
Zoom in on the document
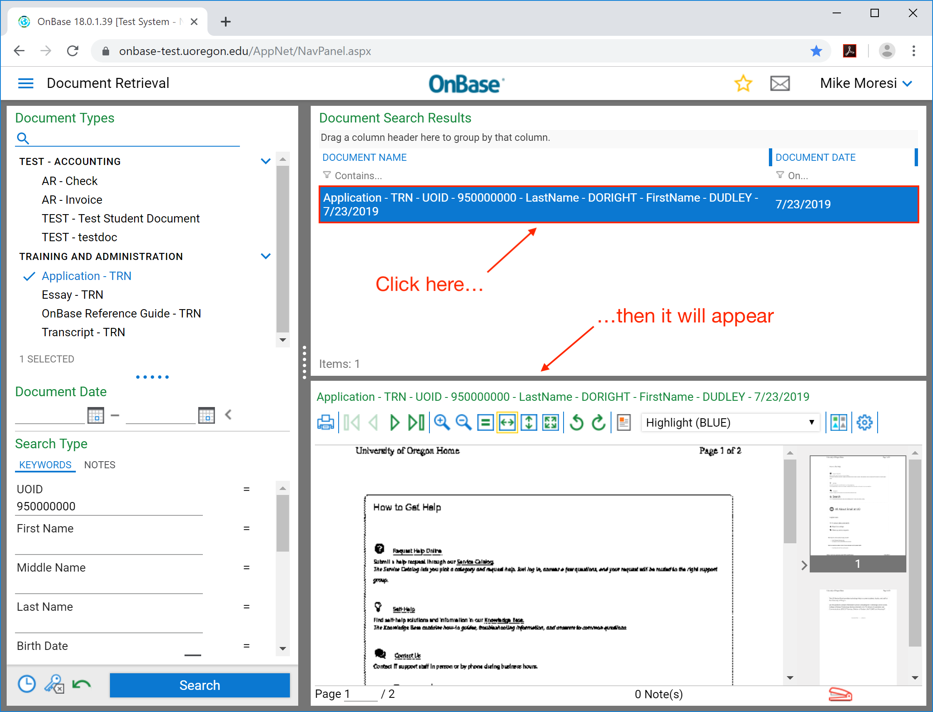[442, 423]
